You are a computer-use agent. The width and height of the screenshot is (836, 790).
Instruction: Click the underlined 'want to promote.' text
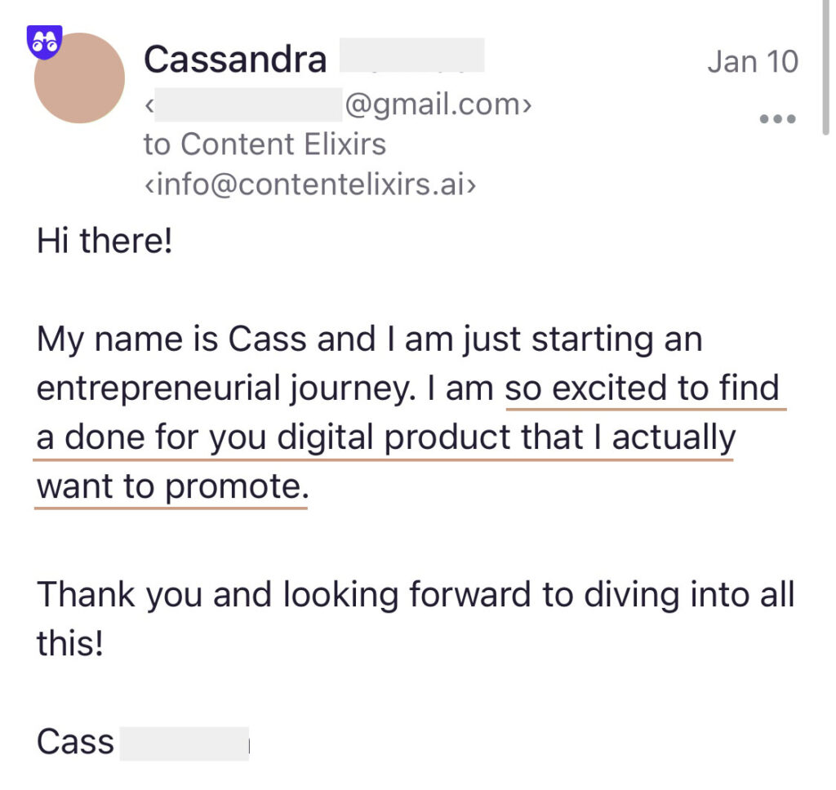(x=173, y=486)
